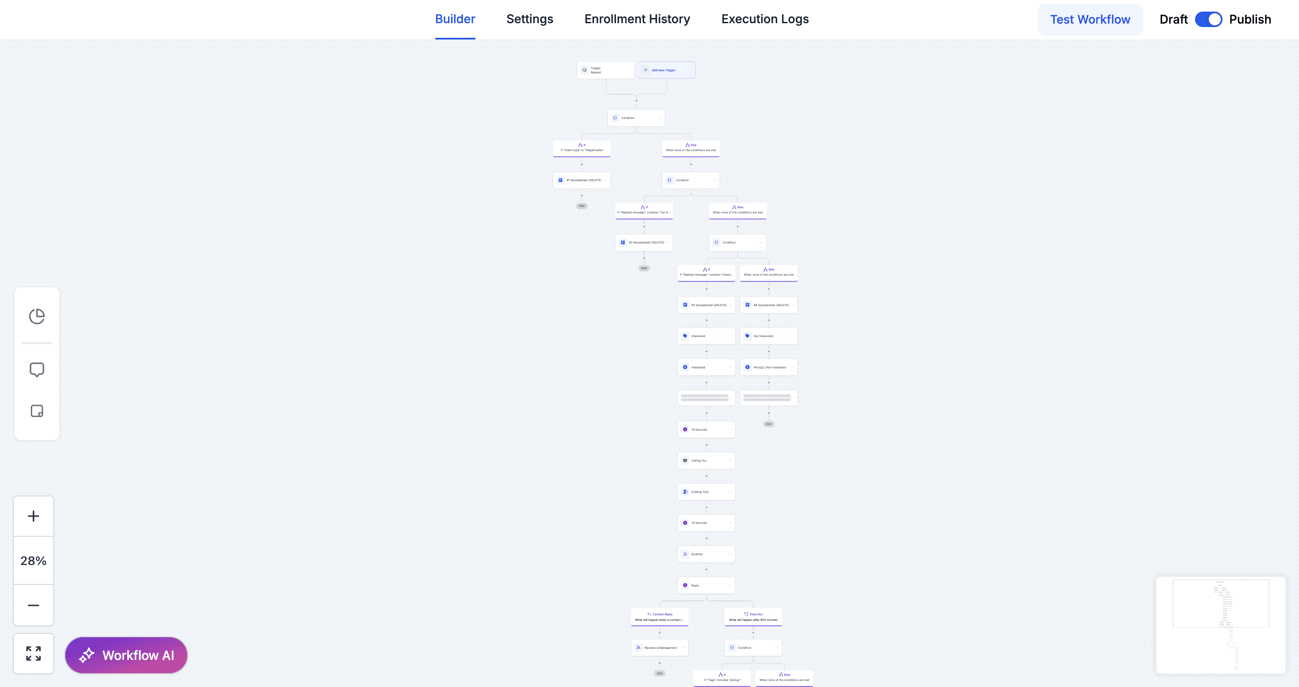Zoom in with the plus button

(33, 516)
